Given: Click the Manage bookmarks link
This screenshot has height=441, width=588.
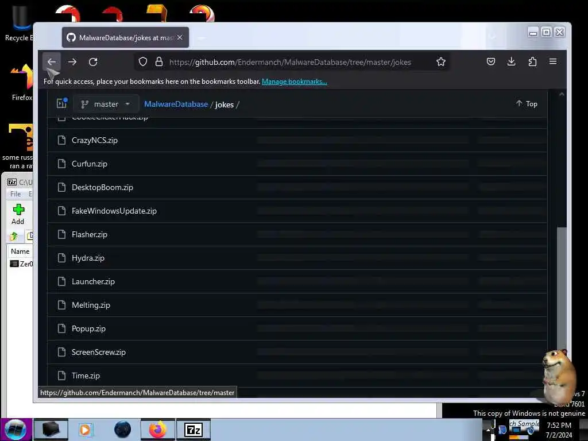Looking at the screenshot, I should coord(295,82).
